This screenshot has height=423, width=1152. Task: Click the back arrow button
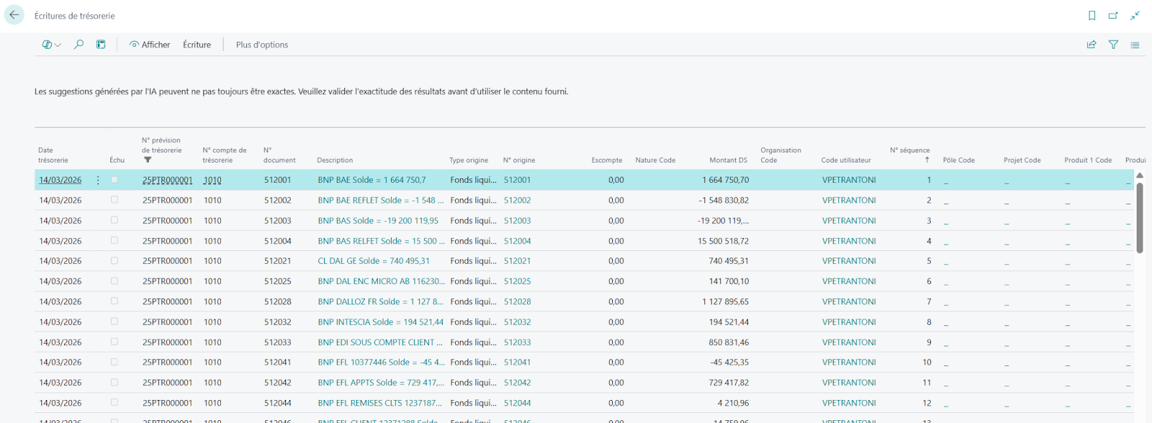[14, 15]
